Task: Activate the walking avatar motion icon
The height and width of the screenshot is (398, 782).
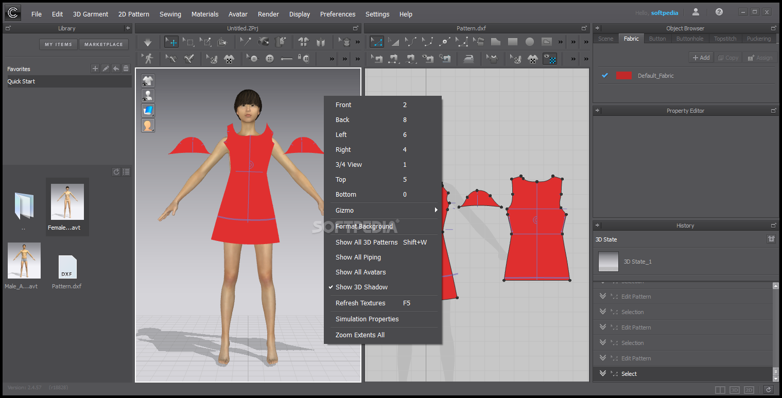Action: [148, 59]
